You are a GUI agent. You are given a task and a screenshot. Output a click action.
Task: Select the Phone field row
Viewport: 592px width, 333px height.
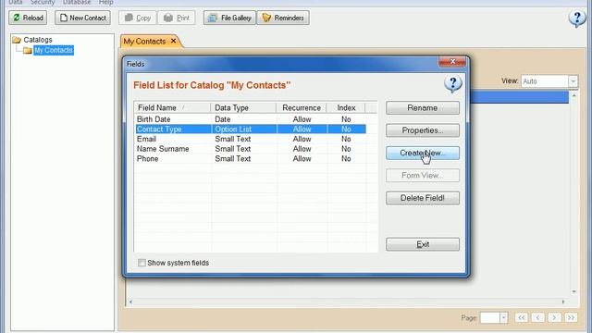coord(251,158)
